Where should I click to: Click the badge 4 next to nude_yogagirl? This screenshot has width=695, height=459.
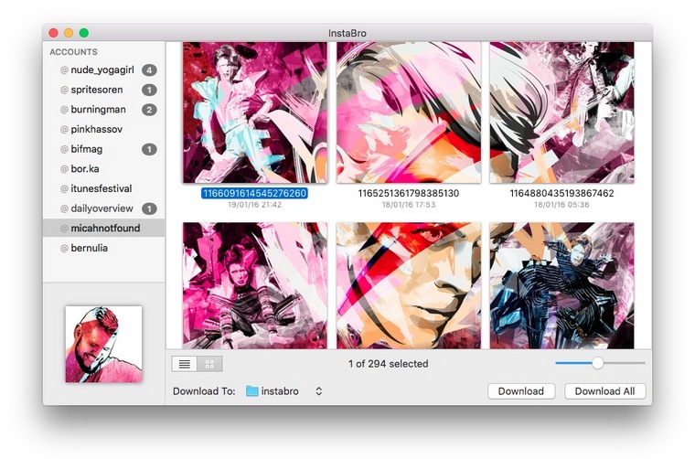149,70
